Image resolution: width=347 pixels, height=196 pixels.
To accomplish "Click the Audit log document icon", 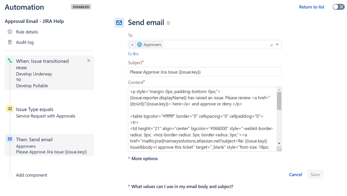I will (10, 42).
